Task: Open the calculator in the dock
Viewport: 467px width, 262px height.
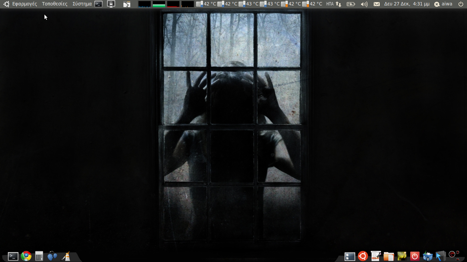Action: pyautogui.click(x=39, y=256)
